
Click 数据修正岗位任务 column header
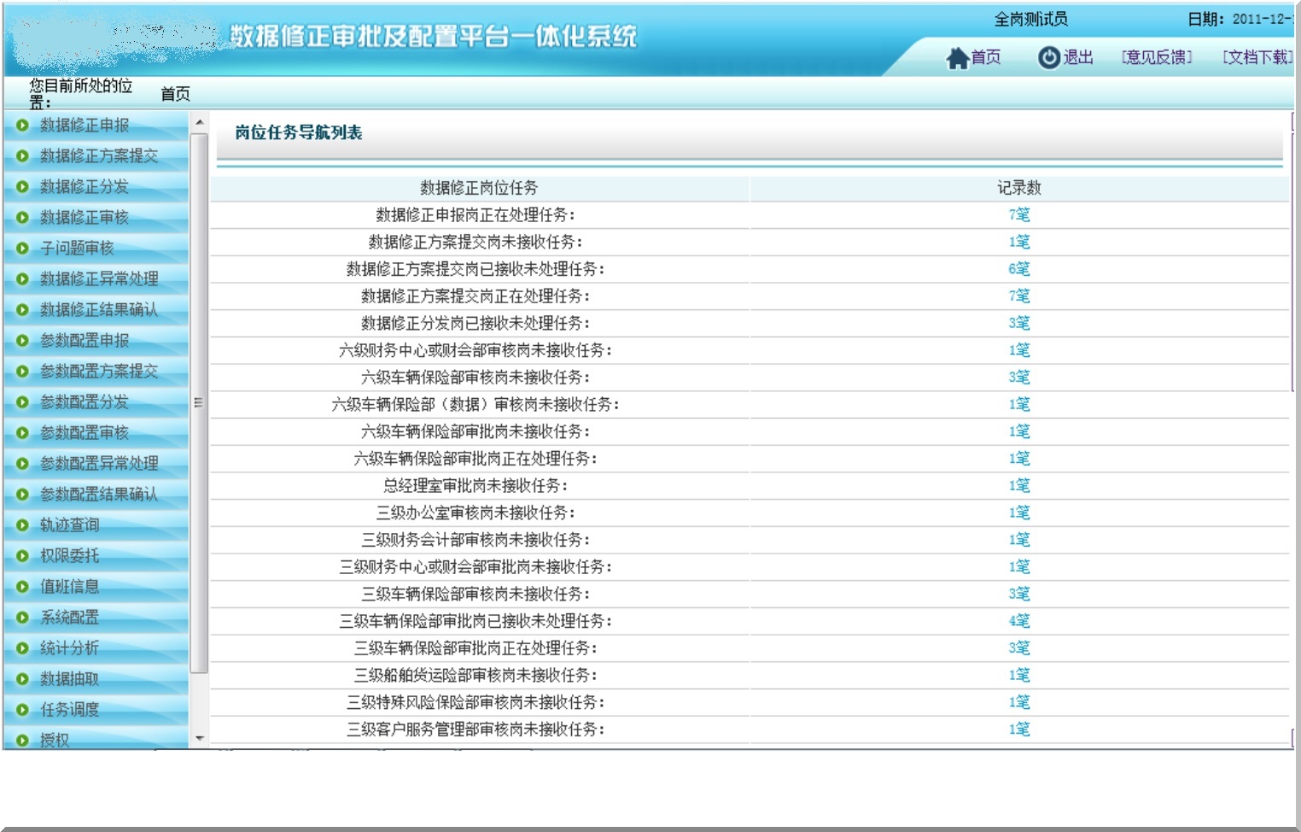[479, 188]
